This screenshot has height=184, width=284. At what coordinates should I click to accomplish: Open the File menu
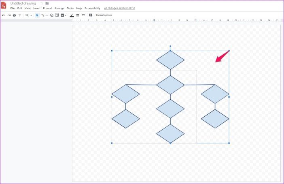click(13, 8)
